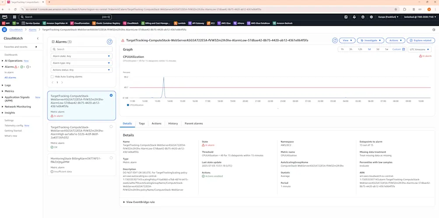Screen dimensions: 439x218
Task: Open the notifications bell
Action: pyautogui.click(x=354, y=17)
